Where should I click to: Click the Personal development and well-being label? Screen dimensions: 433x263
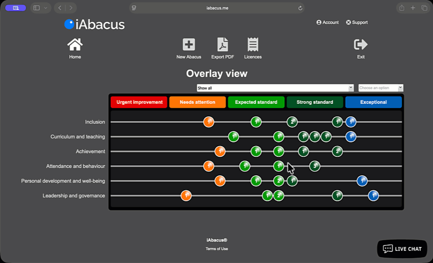pyautogui.click(x=63, y=181)
